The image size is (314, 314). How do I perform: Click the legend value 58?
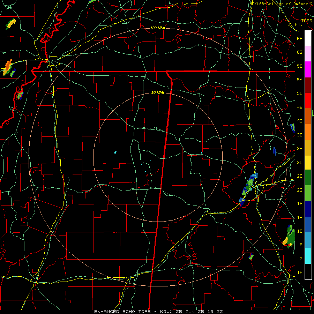coord(300,66)
